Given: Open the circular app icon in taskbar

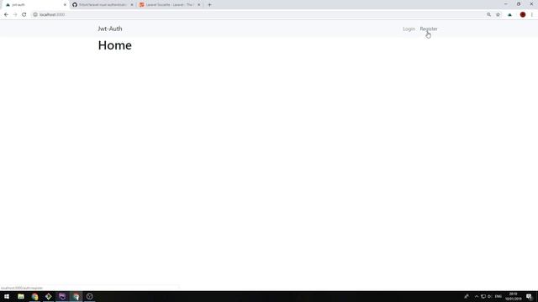Looking at the screenshot, I should point(90,296).
